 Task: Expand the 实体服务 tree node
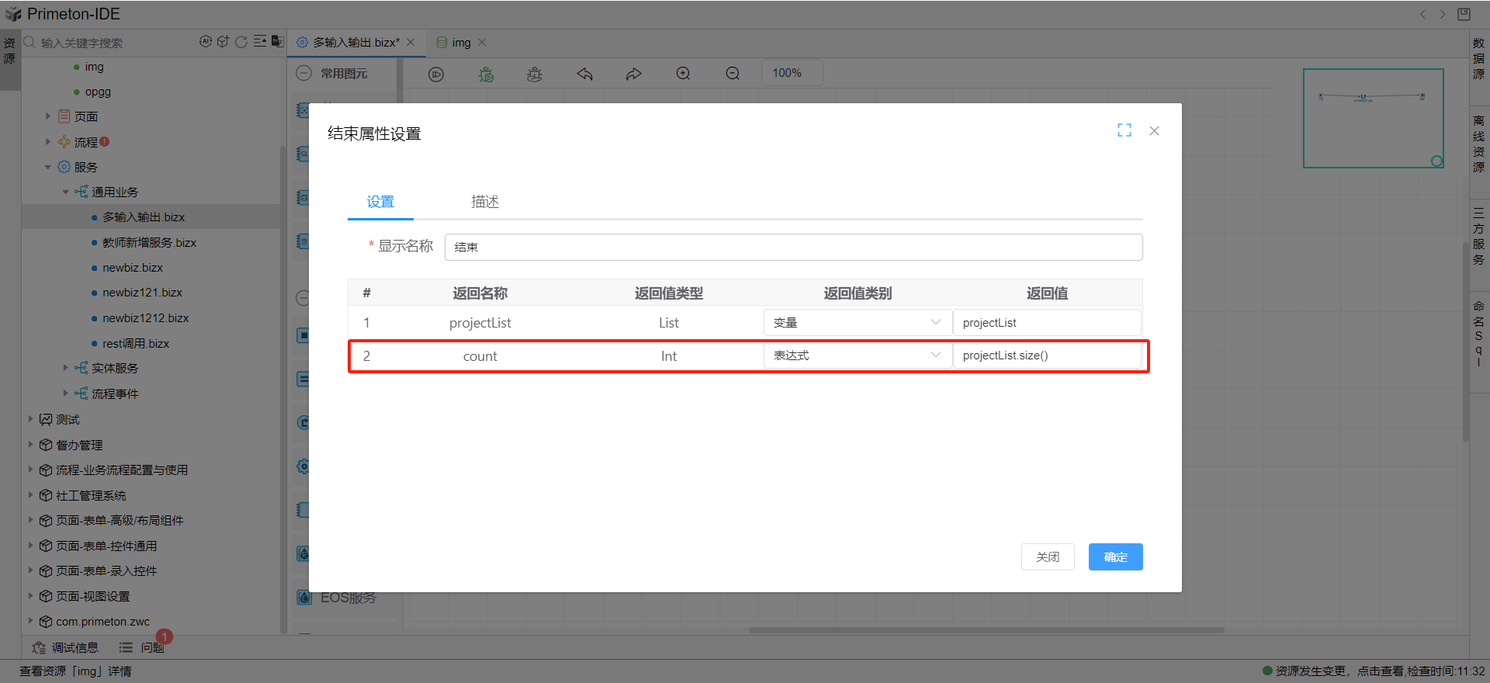[x=66, y=368]
